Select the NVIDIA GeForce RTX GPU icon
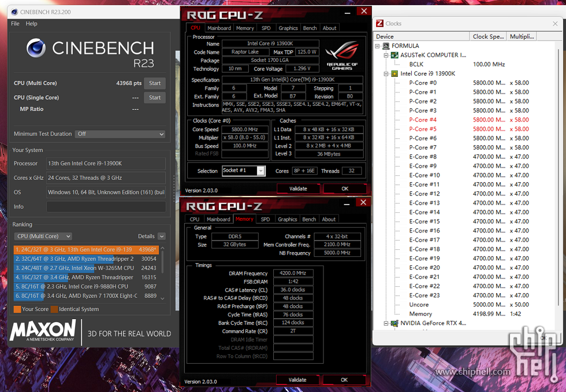 395,323
